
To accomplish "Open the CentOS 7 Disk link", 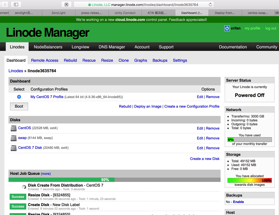I will (x=30, y=147).
